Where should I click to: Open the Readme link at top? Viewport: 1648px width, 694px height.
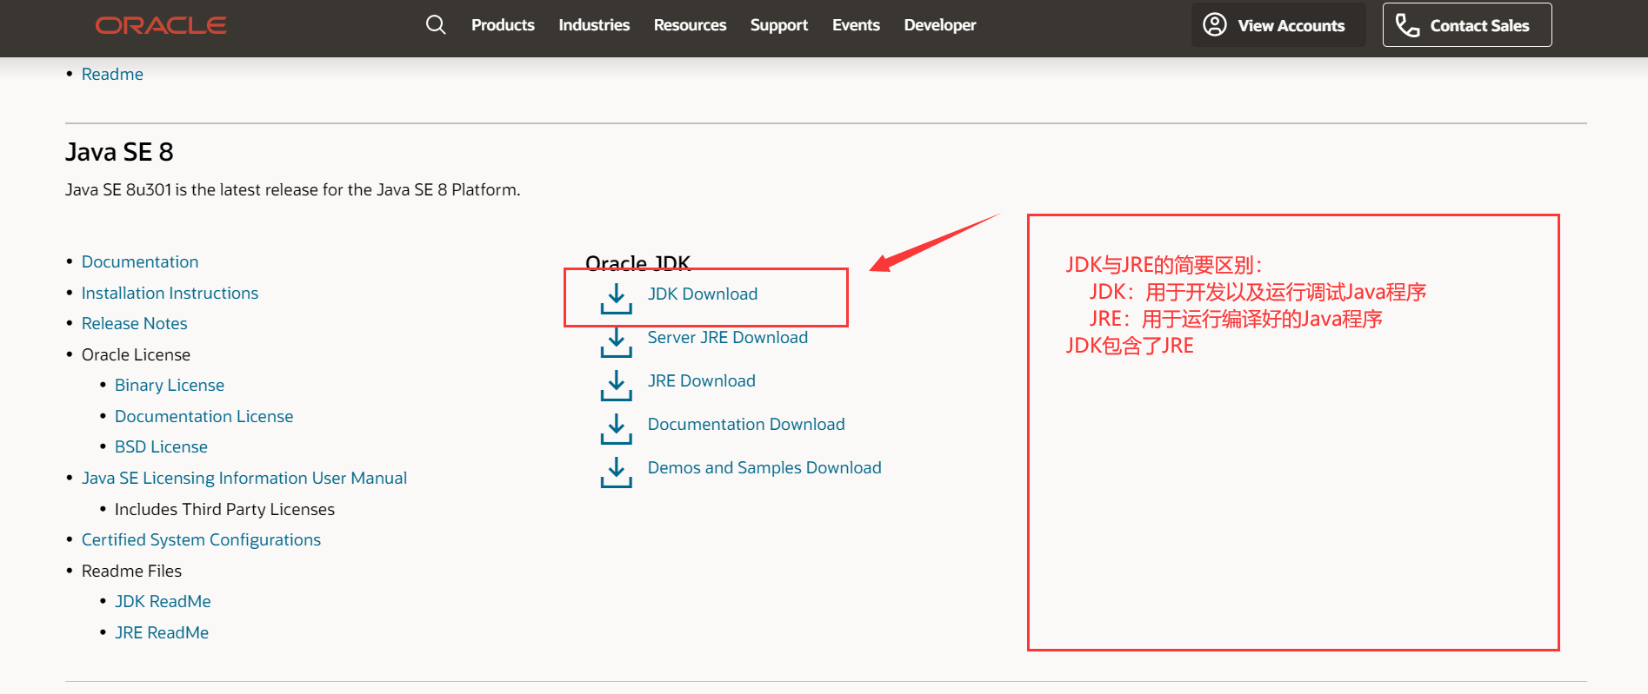(112, 75)
